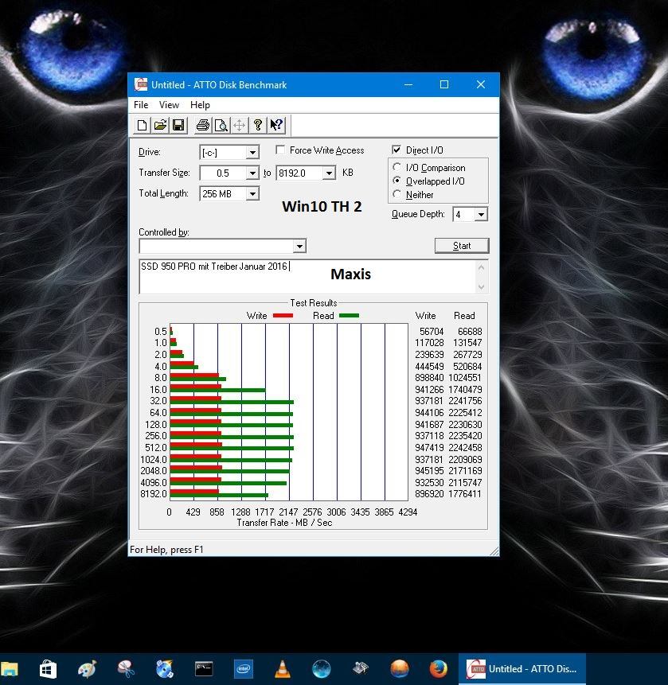Open Command Prompt from the taskbar
This screenshot has width=668, height=685.
click(x=204, y=669)
